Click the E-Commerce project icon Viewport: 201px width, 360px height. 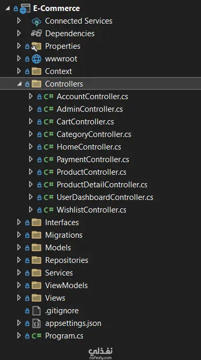25,8
